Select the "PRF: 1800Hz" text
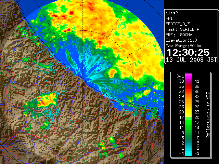The width and height of the screenshot is (219, 164). click(179, 35)
